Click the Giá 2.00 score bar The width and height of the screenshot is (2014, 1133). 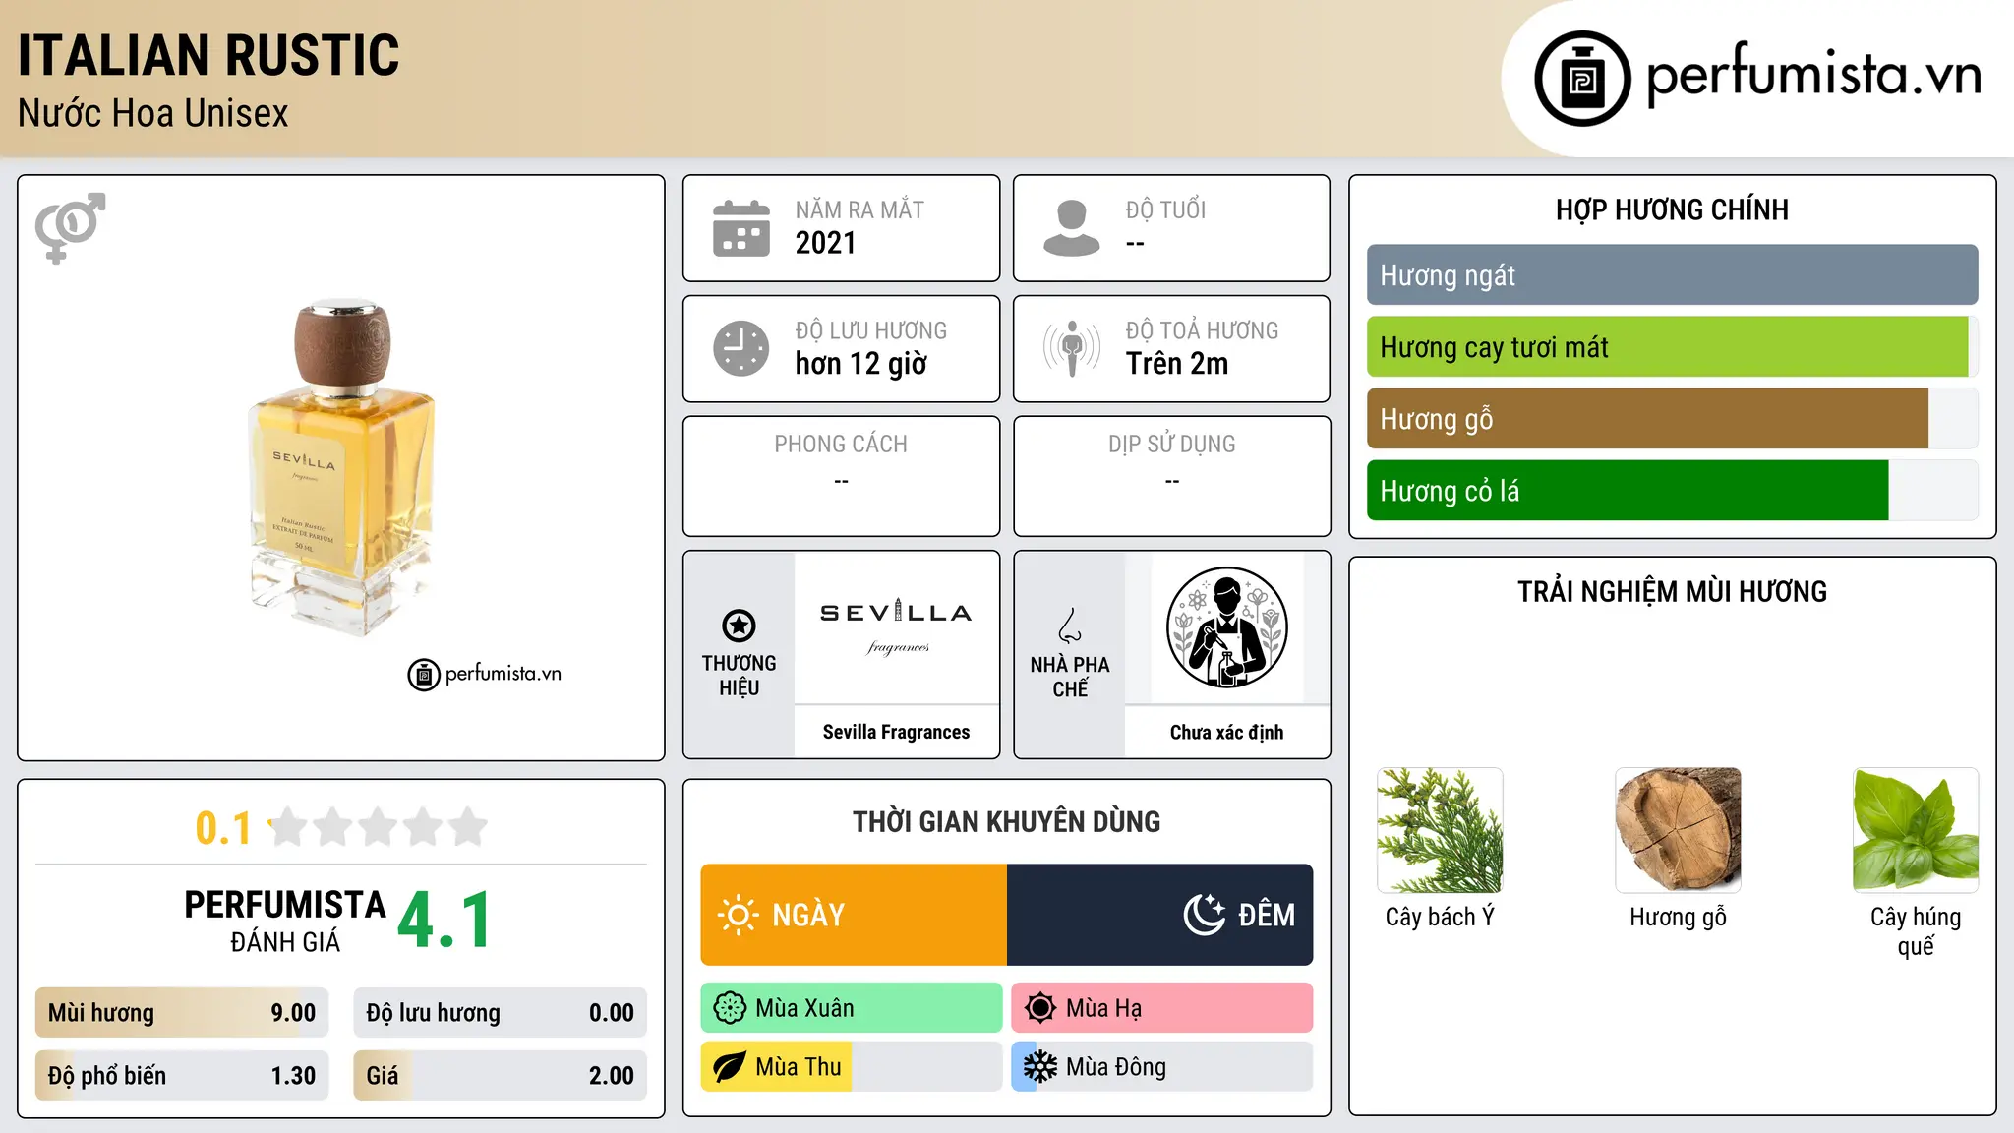[500, 1076]
